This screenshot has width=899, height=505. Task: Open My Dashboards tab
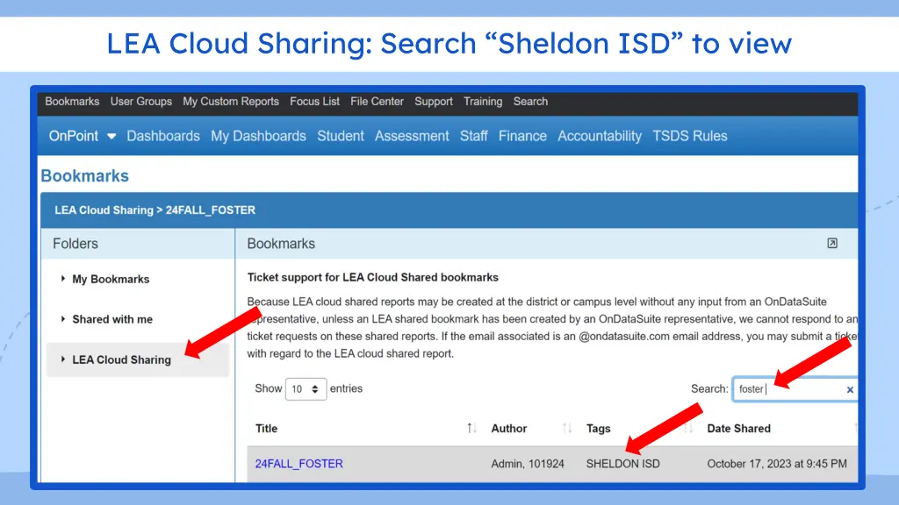pyautogui.click(x=258, y=136)
